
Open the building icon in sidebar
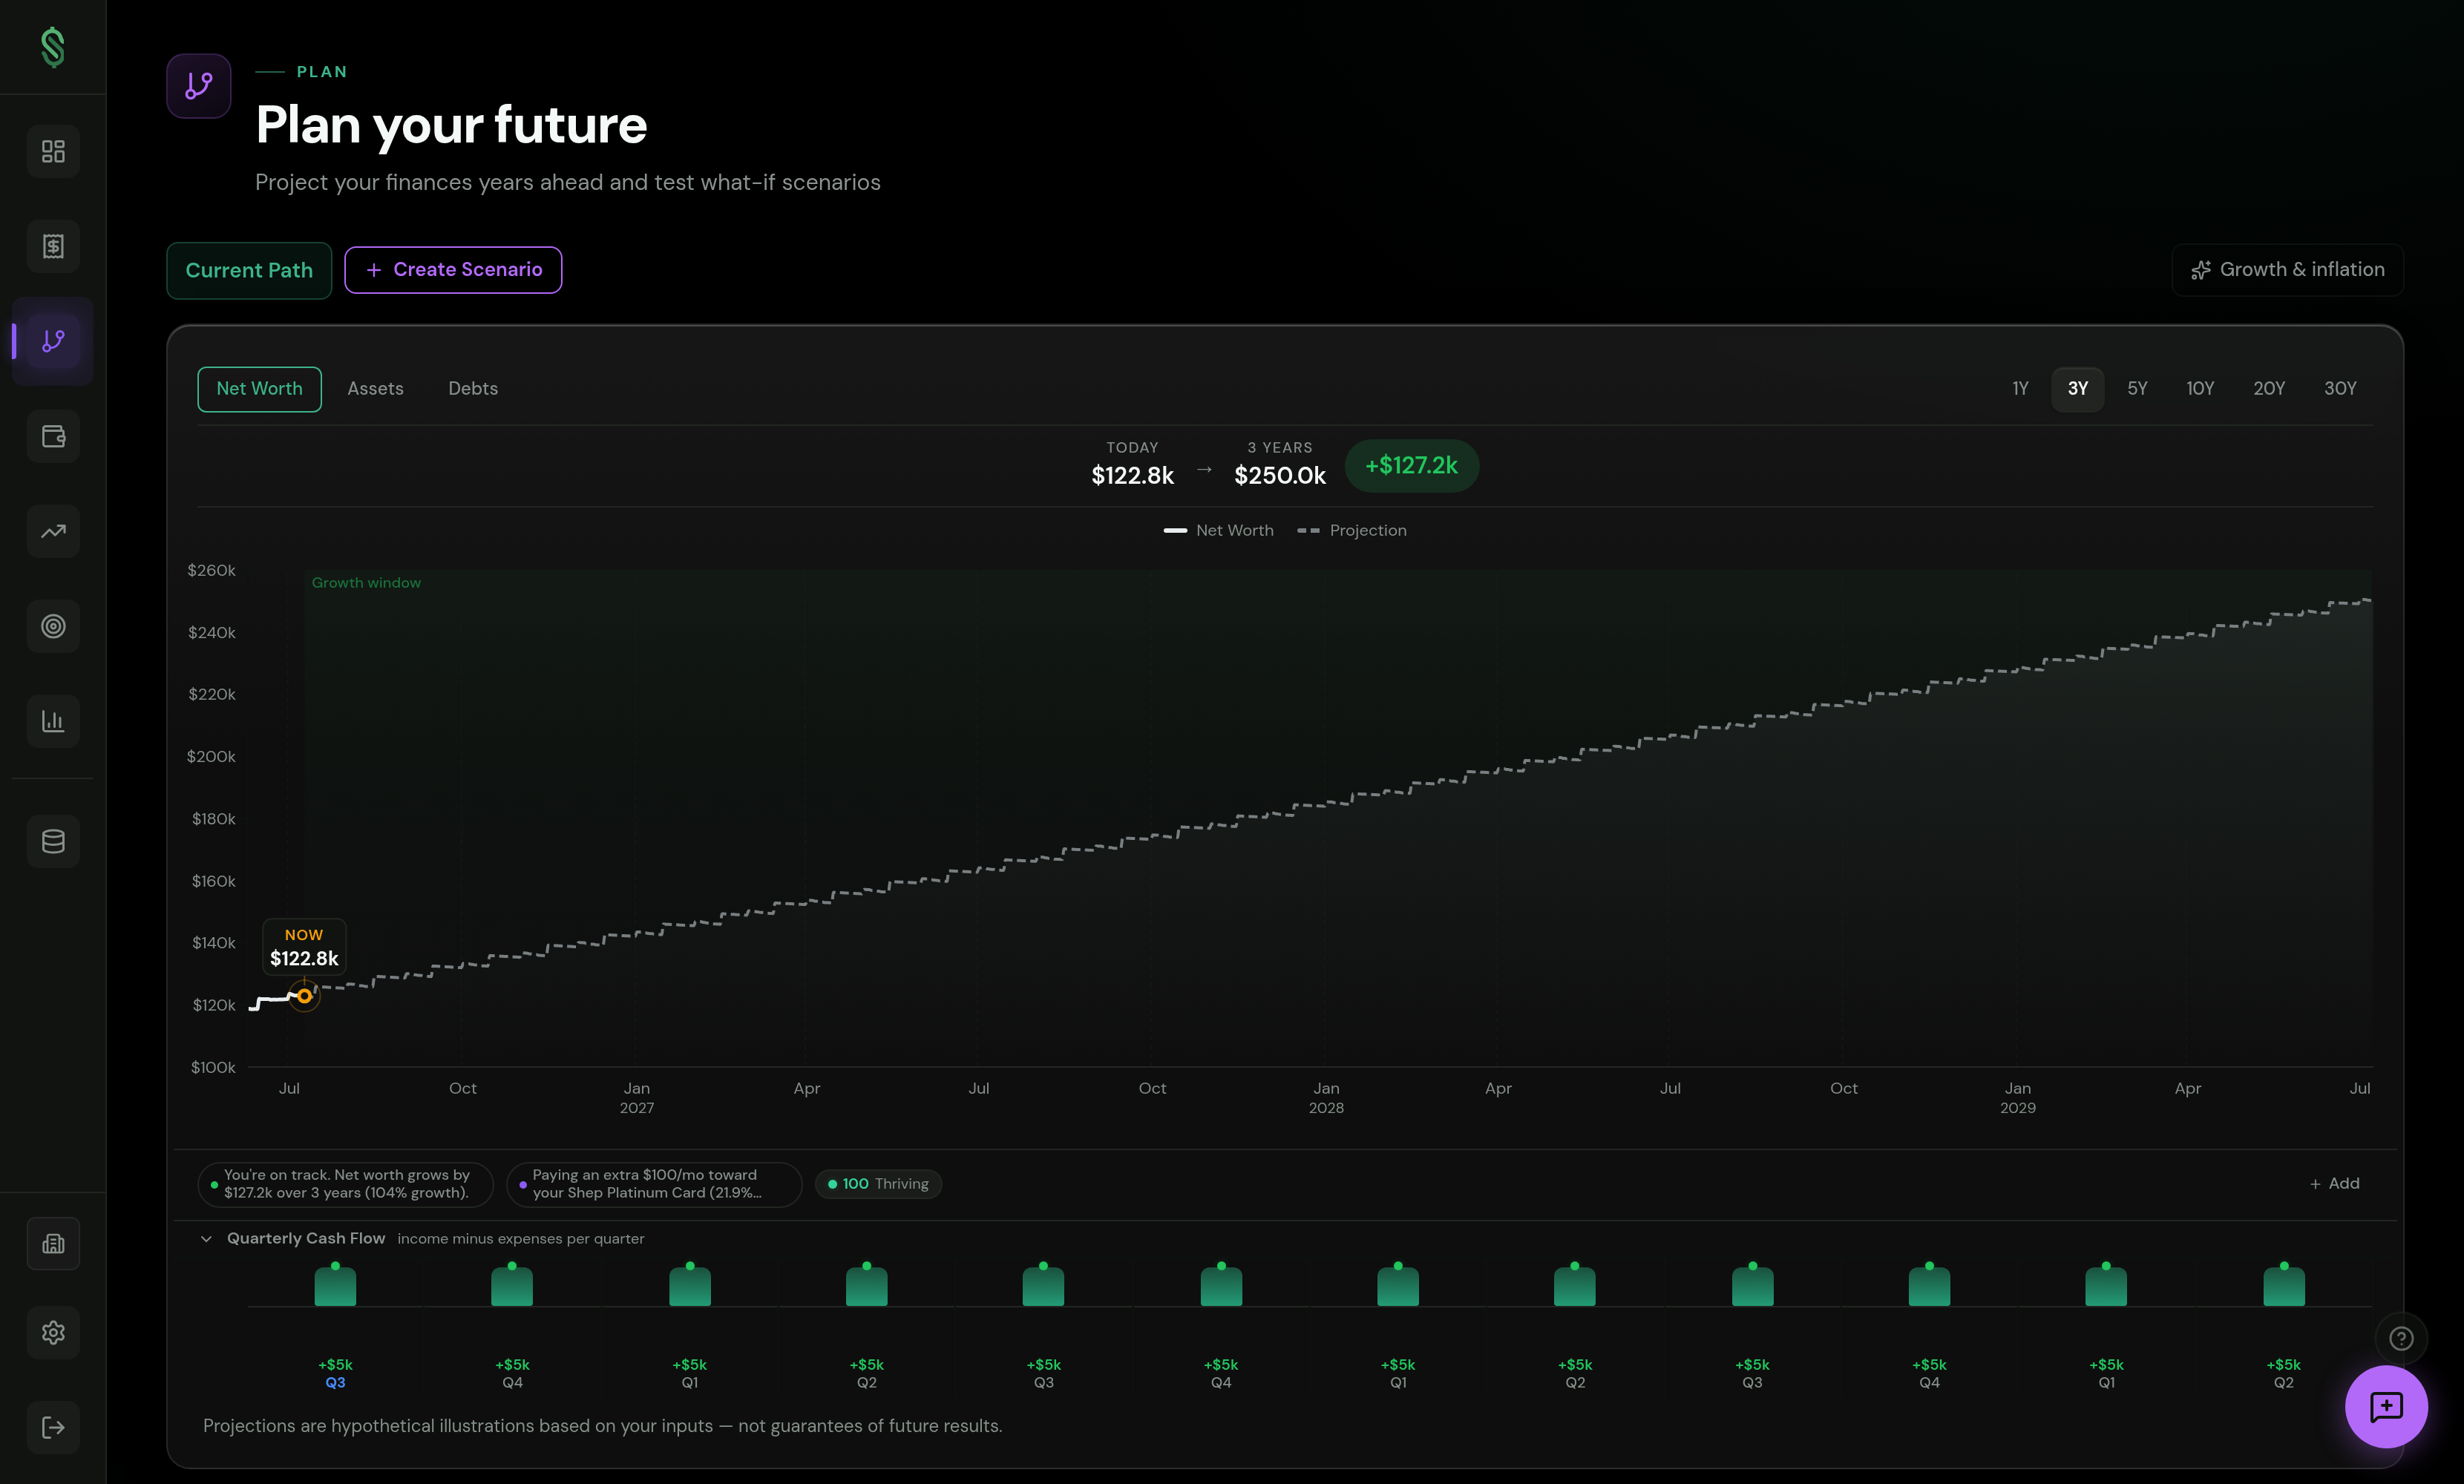pos(53,1244)
